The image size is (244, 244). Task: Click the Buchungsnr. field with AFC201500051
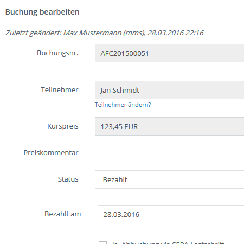point(170,53)
